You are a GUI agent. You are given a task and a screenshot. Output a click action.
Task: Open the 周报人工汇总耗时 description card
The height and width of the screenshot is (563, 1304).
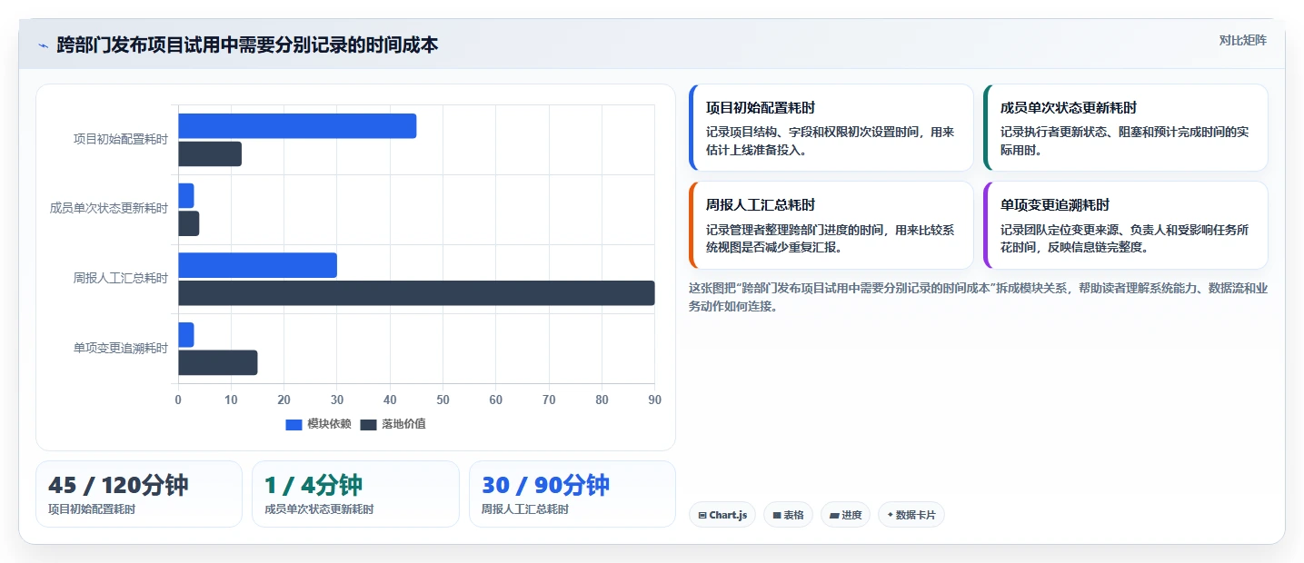click(x=831, y=225)
